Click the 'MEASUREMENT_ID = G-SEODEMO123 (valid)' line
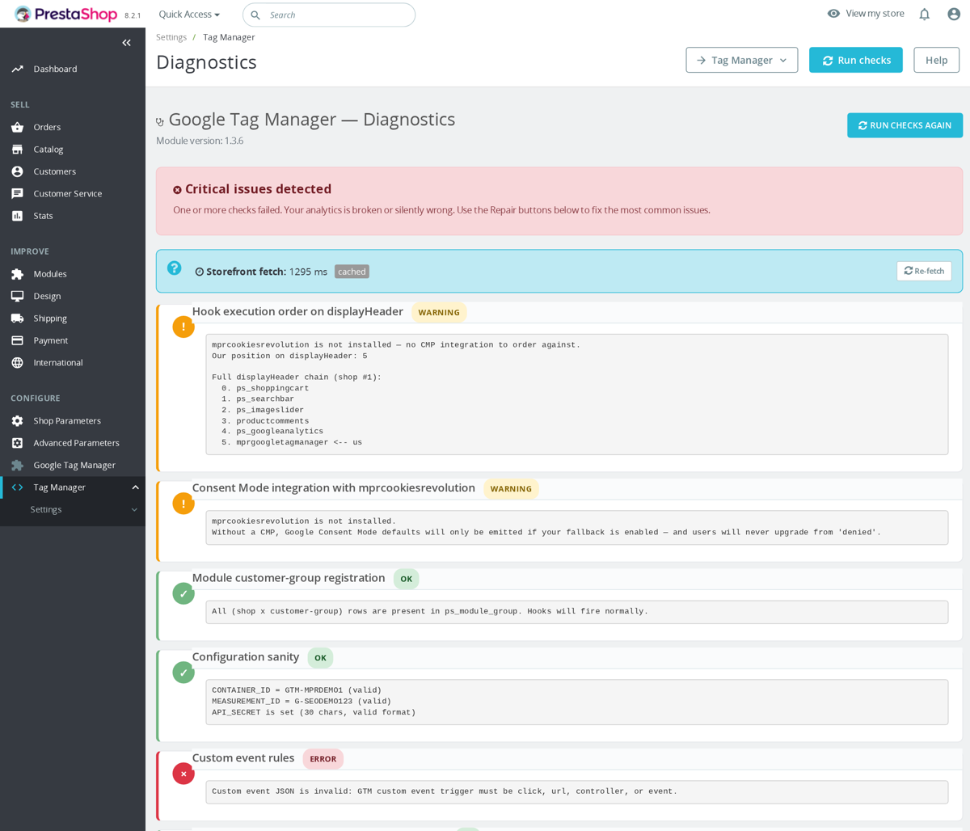This screenshot has width=970, height=831. 302,702
